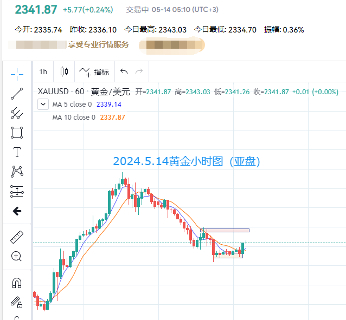The width and height of the screenshot is (346, 320).
Task: Open the candlestick chart style menu
Action: [65, 71]
